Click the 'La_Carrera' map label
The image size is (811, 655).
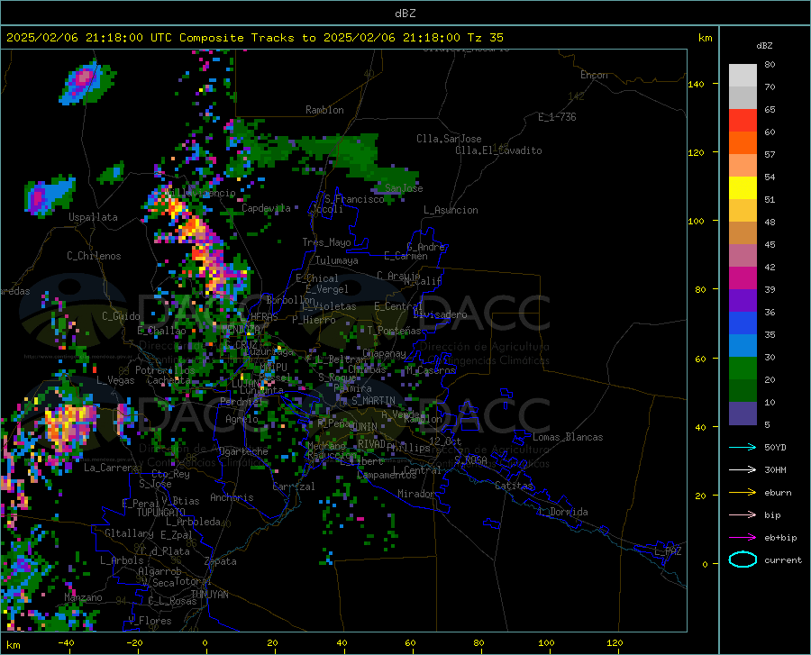point(111,468)
